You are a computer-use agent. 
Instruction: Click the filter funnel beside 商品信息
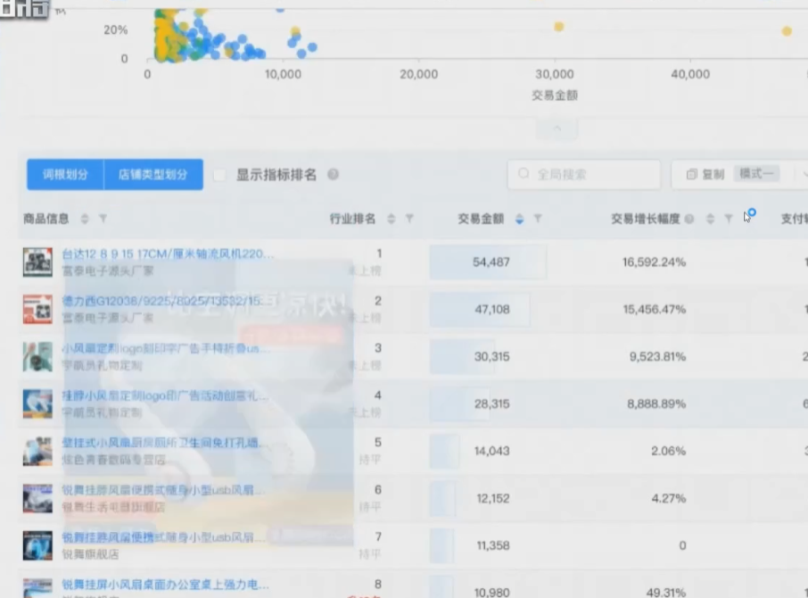coord(103,219)
